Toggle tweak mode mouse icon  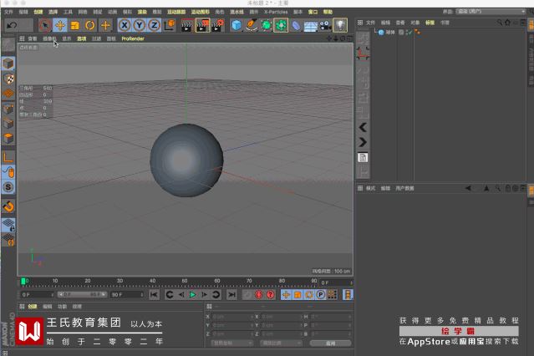[x=8, y=172]
